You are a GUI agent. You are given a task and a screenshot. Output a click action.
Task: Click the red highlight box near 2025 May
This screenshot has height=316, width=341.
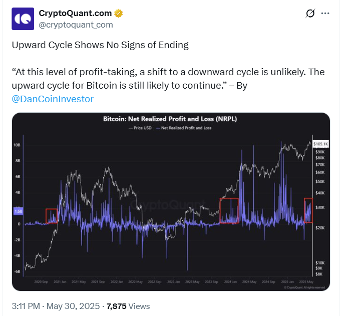pos(308,210)
